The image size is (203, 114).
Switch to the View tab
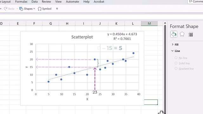point(58,2)
